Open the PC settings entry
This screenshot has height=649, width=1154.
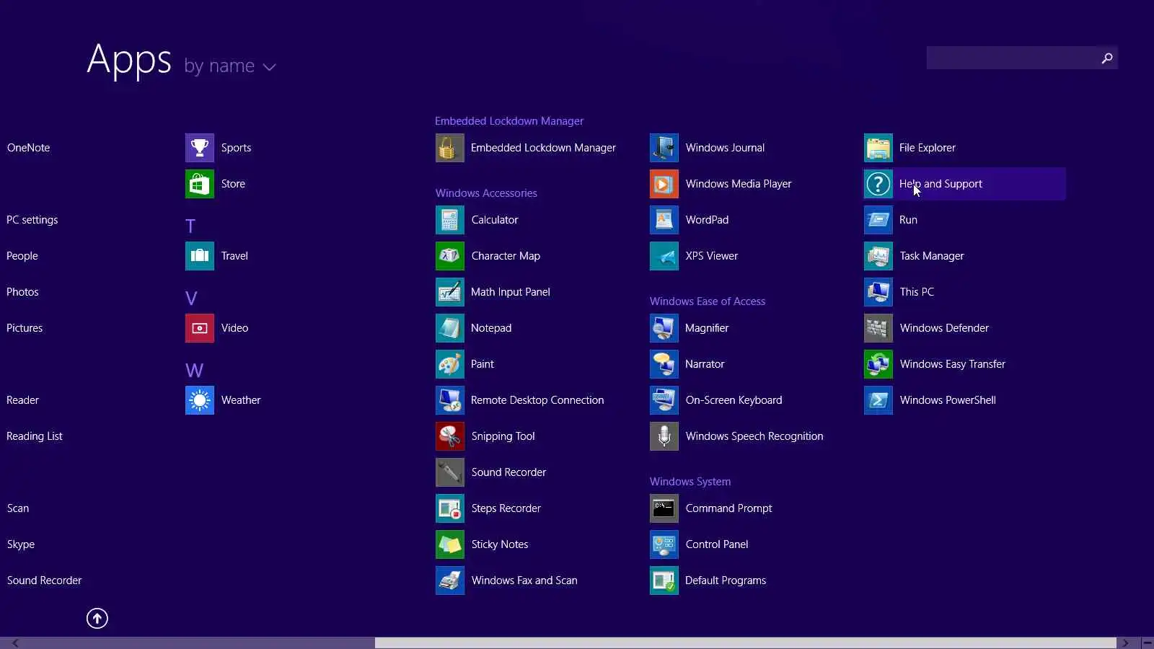[x=32, y=220]
